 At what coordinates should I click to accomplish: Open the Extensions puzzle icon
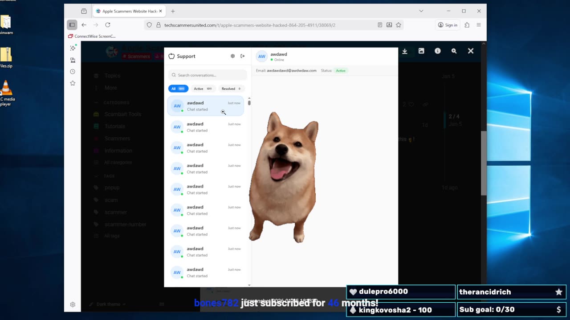point(467,25)
